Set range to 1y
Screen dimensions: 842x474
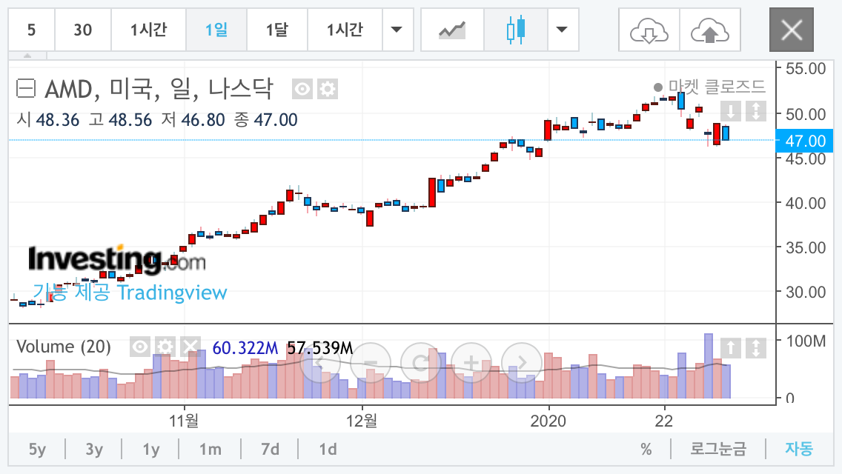click(x=151, y=449)
